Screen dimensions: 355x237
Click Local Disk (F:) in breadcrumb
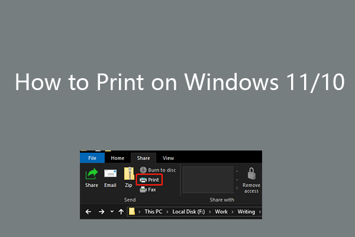click(x=189, y=212)
